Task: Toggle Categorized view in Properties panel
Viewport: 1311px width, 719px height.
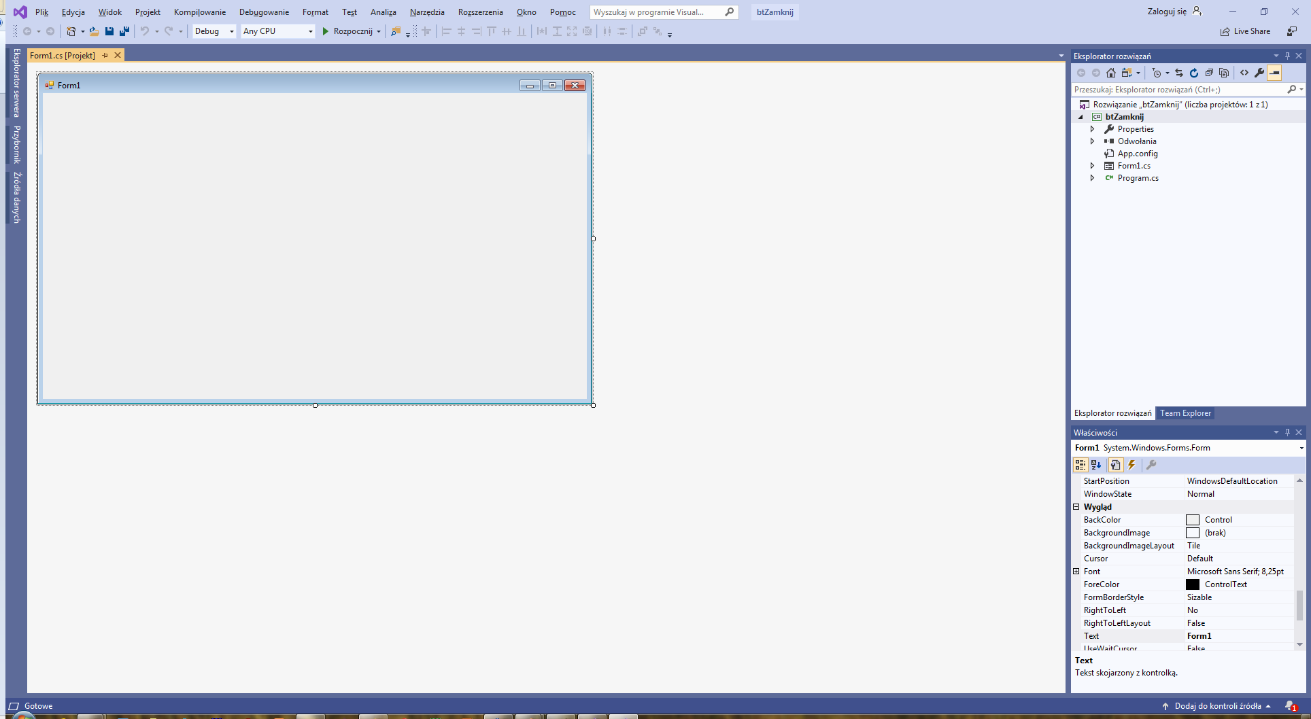Action: pyautogui.click(x=1080, y=465)
